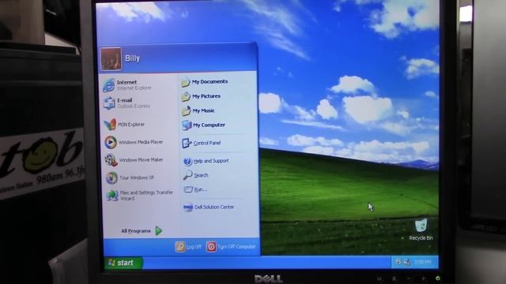Click Billy's user account picture
This screenshot has height=284, width=506.
coord(111,59)
